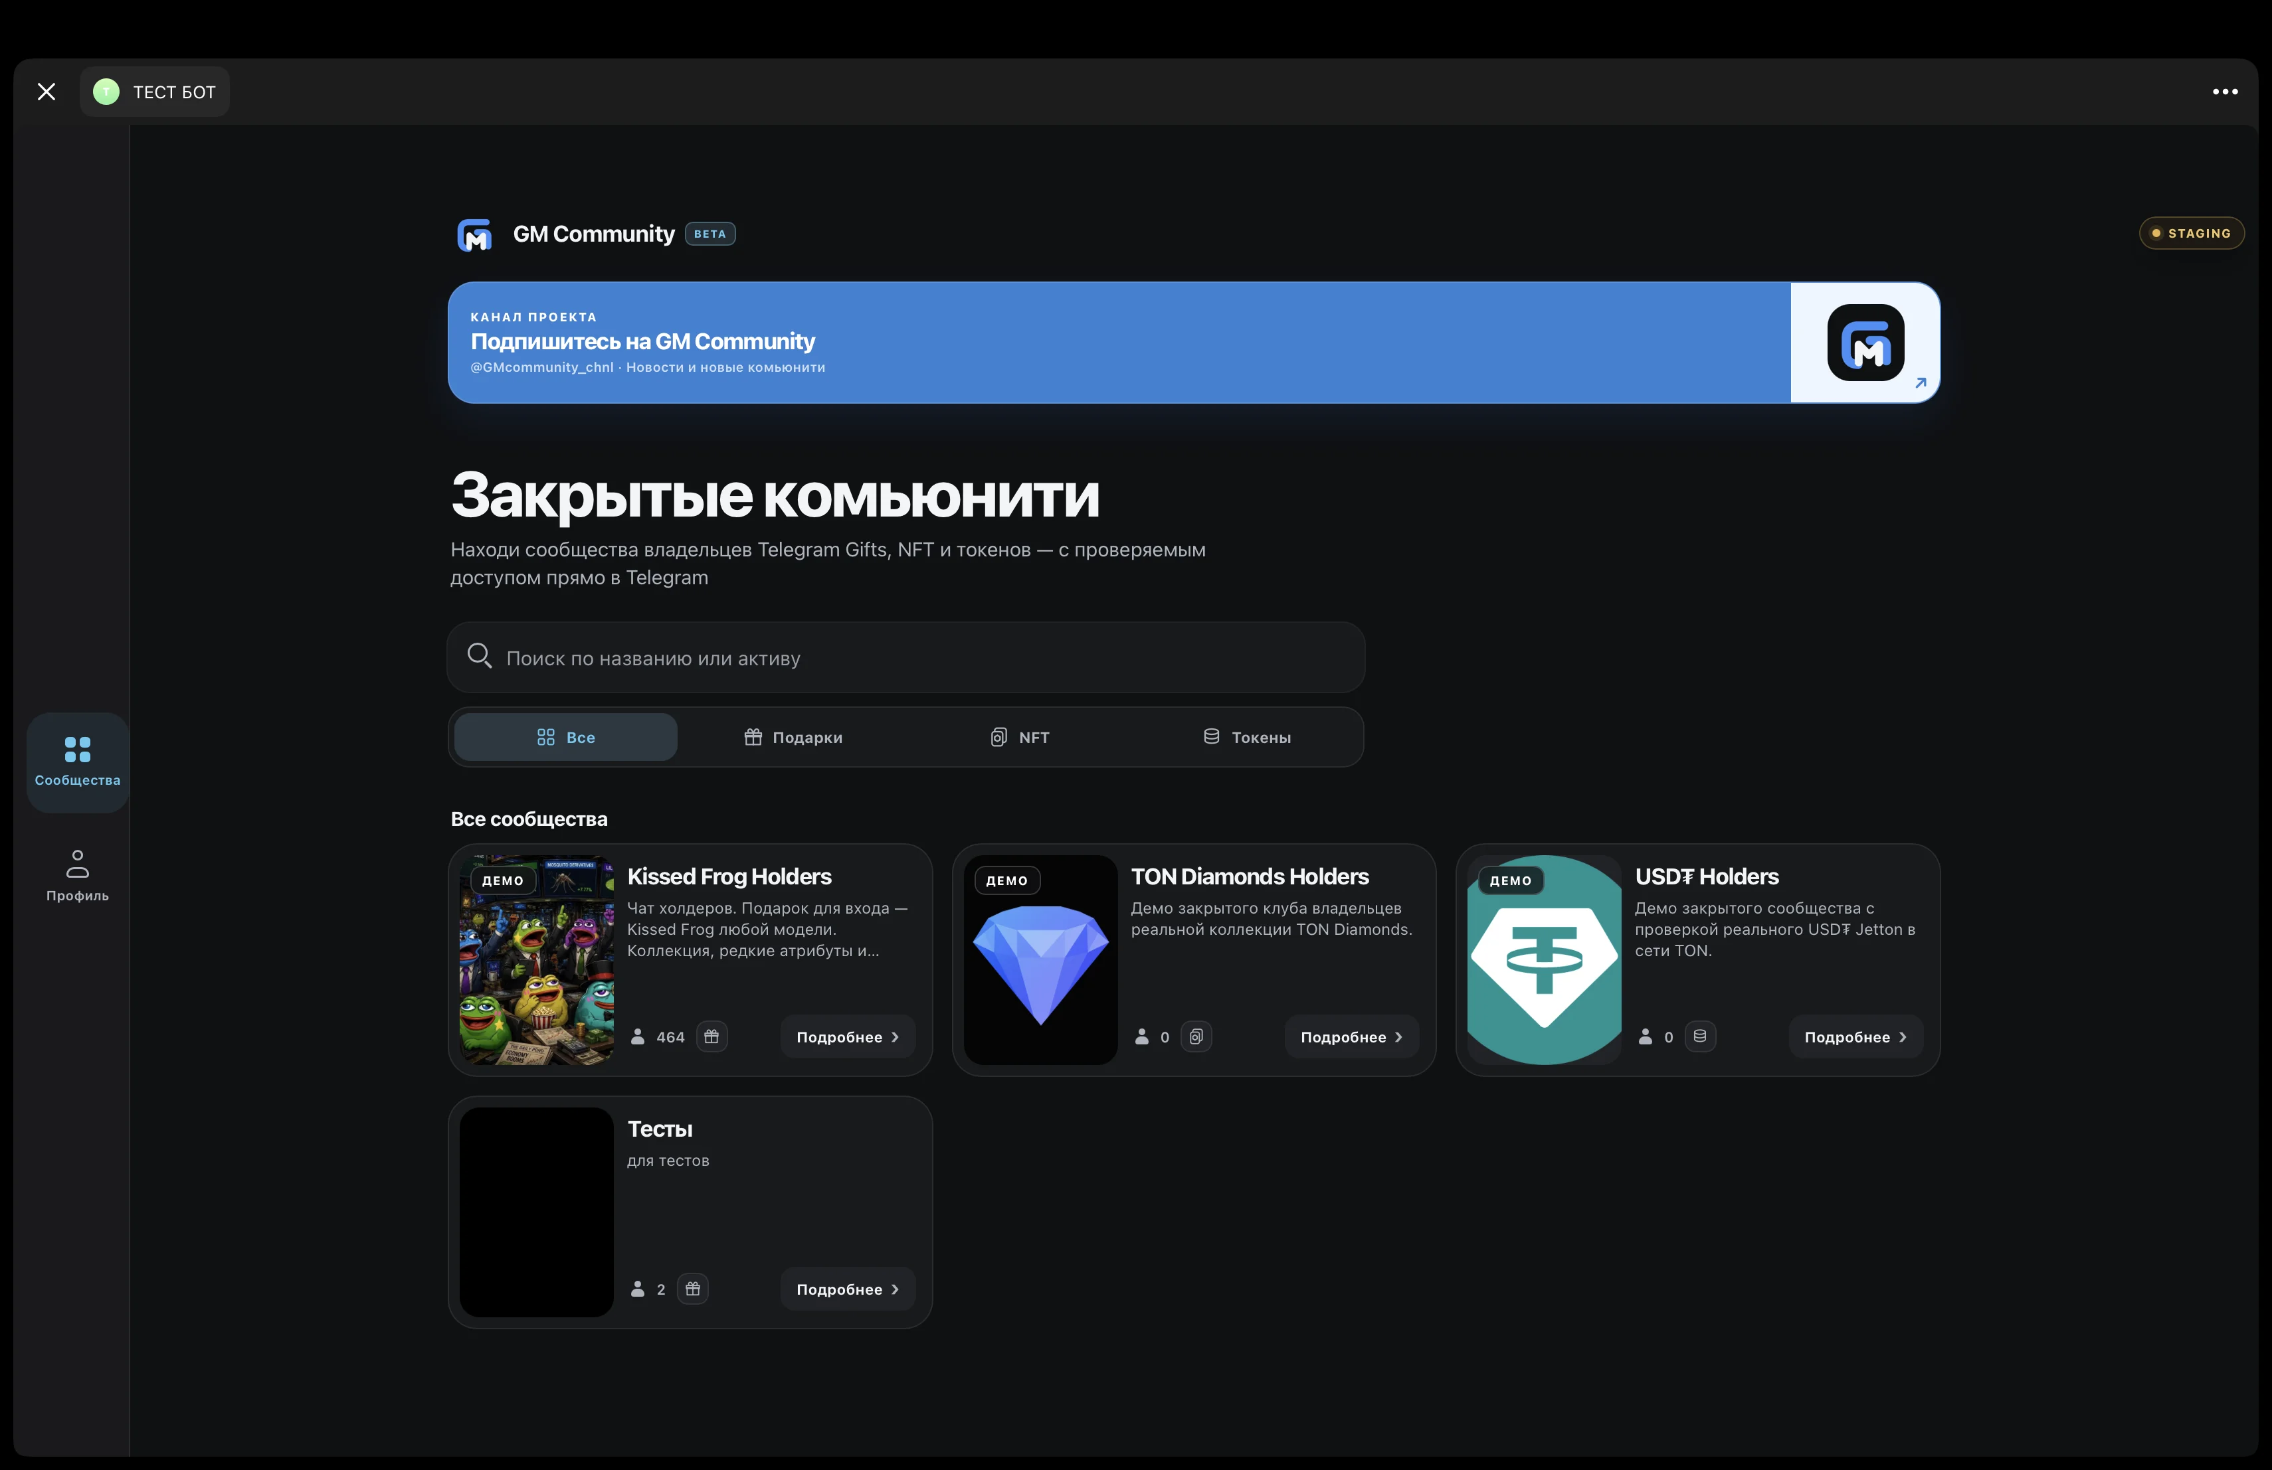The height and width of the screenshot is (1470, 2272).
Task: Open 'Сообщества' in the sidebar
Action: (77, 762)
